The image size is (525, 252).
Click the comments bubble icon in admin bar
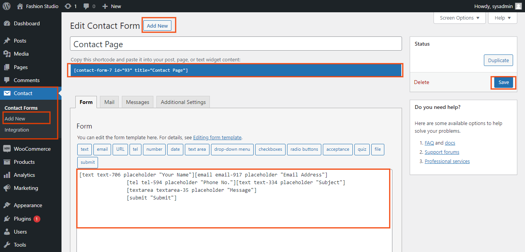click(86, 6)
